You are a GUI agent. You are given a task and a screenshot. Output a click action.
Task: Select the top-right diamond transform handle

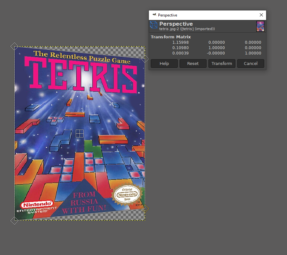tap(145, 59)
